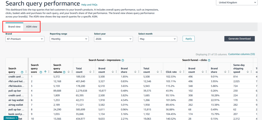Sort Click rate column with down arrow

click(180, 72)
